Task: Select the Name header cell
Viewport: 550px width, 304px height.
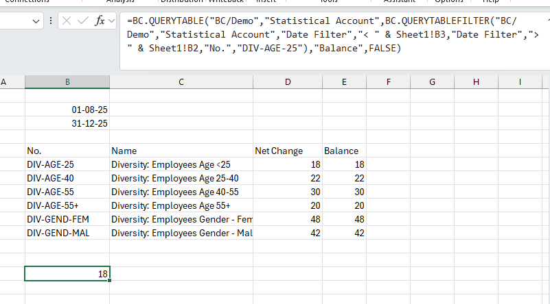Action: pos(181,151)
